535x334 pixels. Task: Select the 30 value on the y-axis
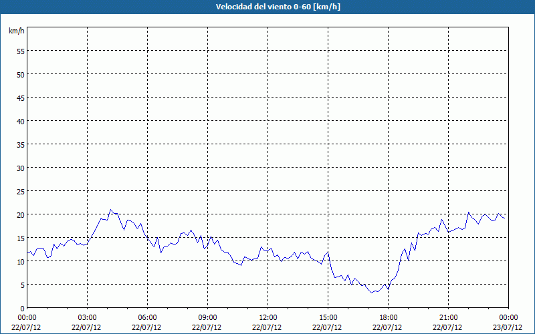[x=21, y=168]
